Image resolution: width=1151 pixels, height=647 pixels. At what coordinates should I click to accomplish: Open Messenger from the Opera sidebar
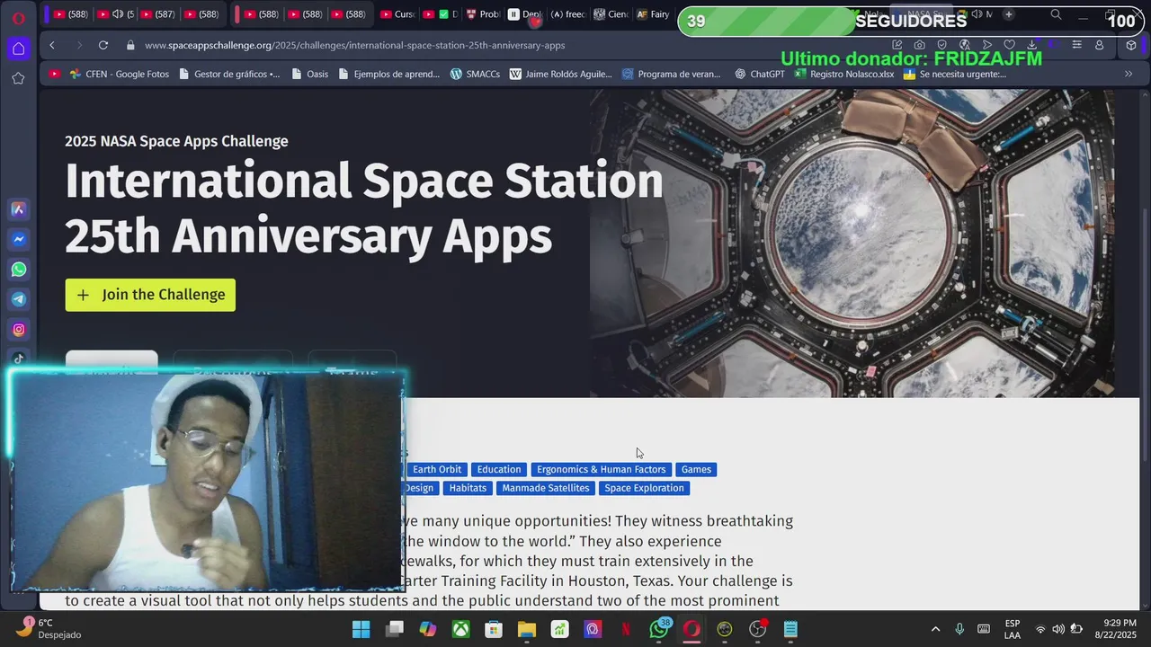(x=18, y=239)
